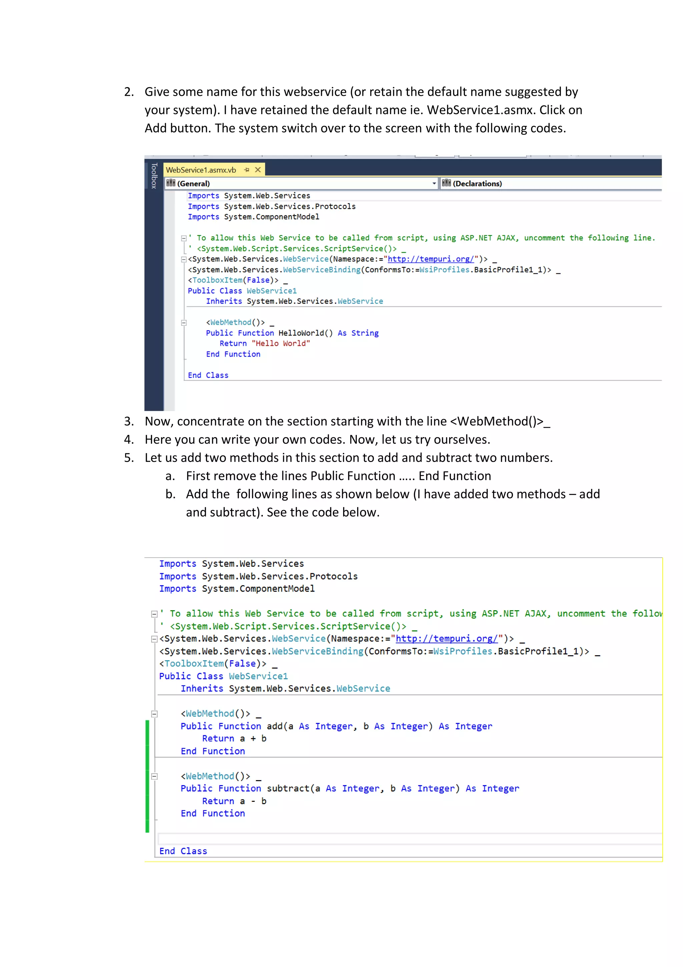The width and height of the screenshot is (683, 967).
Task: Click the icon beside (Declarations)
Action: tap(446, 183)
